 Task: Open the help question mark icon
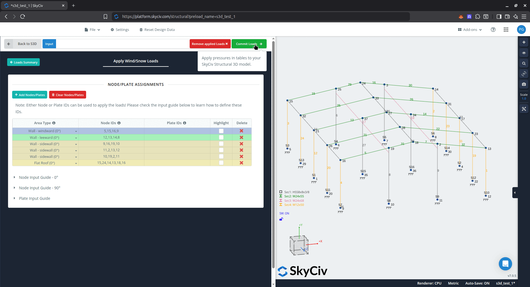(x=493, y=30)
